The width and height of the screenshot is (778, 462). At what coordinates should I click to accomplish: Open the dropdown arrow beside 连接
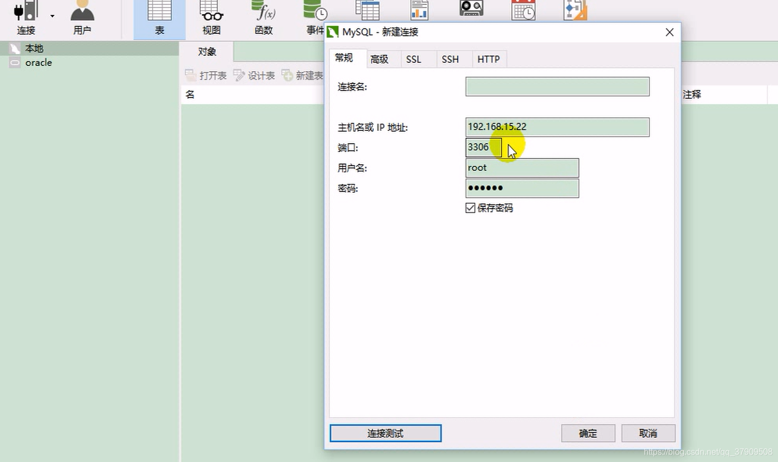[52, 16]
